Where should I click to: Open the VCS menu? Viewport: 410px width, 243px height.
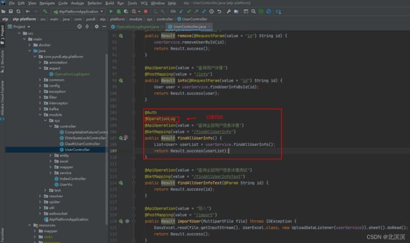click(x=144, y=3)
